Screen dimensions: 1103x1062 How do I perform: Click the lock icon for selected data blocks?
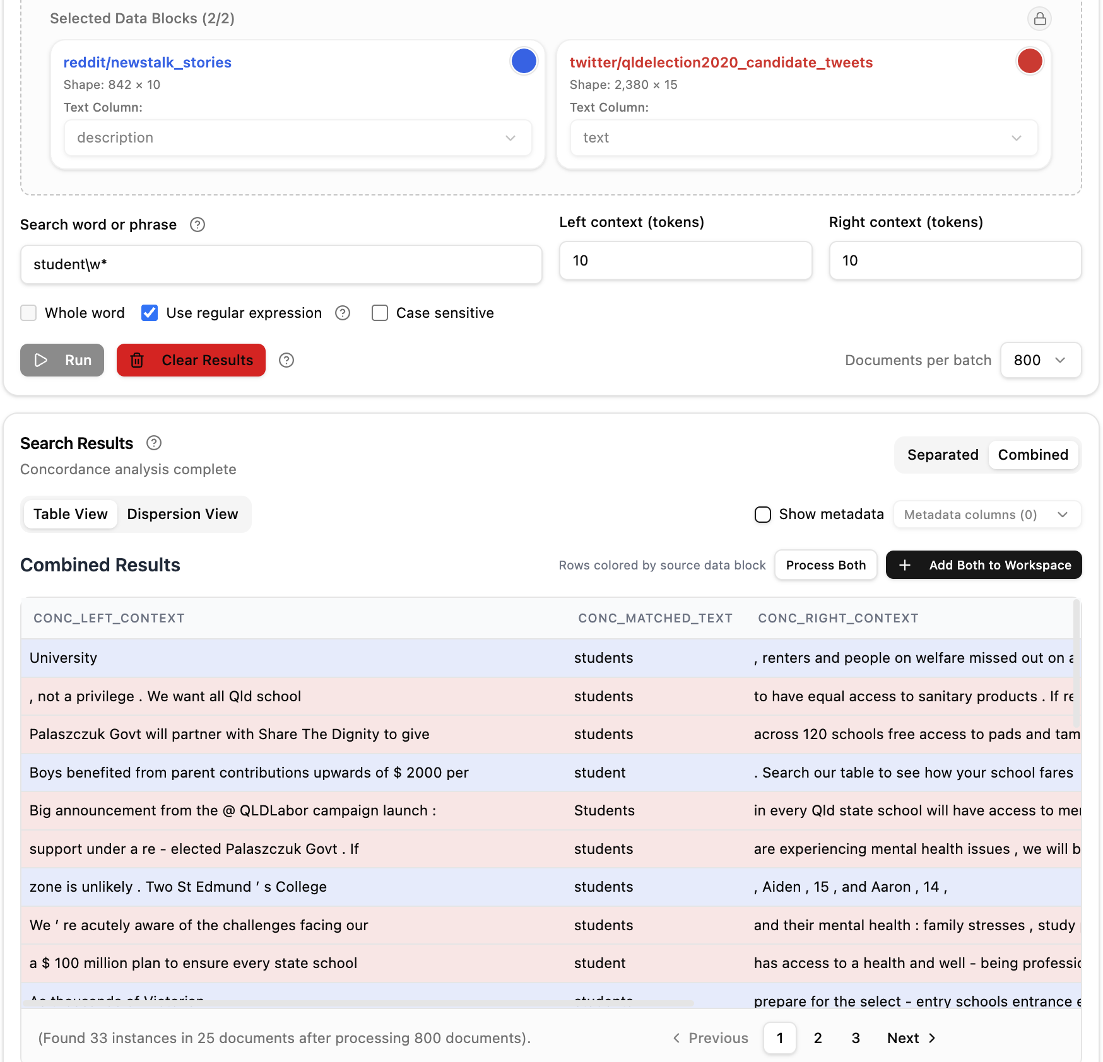point(1039,18)
